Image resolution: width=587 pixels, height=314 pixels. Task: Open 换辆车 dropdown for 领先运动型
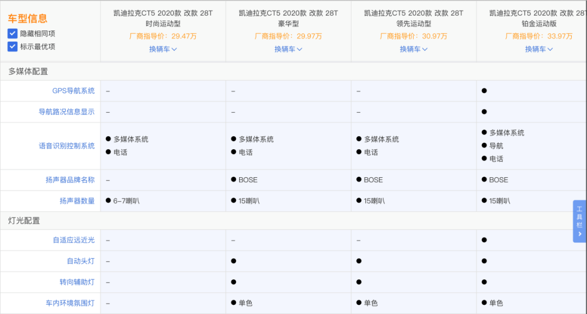pos(414,49)
